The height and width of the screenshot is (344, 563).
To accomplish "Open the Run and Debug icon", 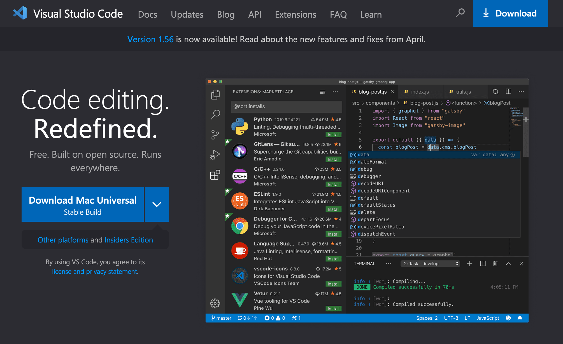I will coord(215,155).
